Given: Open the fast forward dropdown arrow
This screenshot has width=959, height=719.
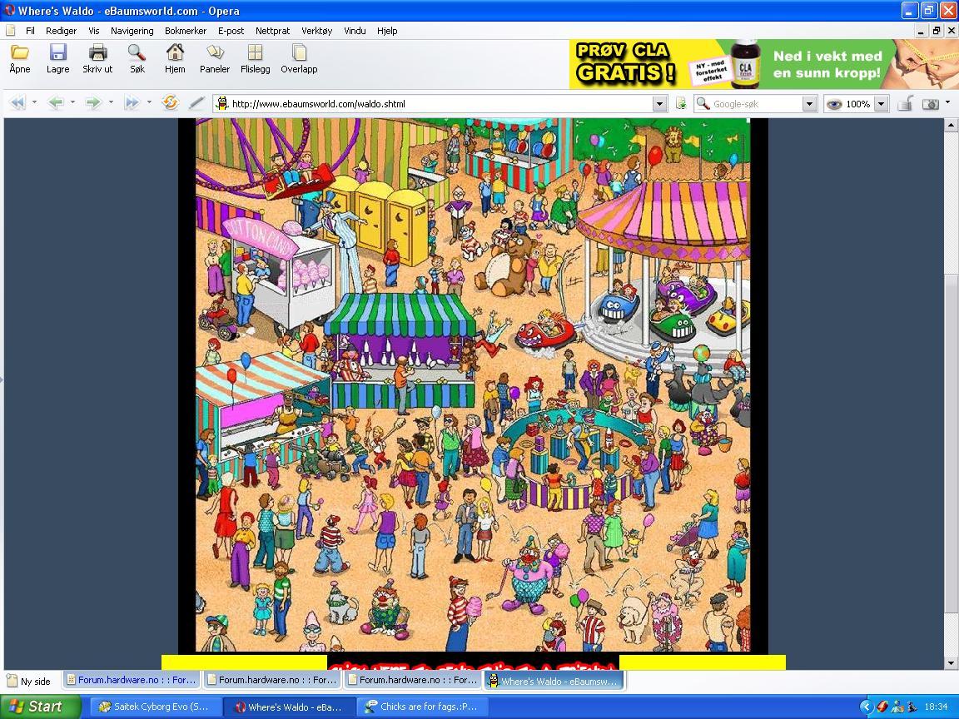Looking at the screenshot, I should pos(149,102).
